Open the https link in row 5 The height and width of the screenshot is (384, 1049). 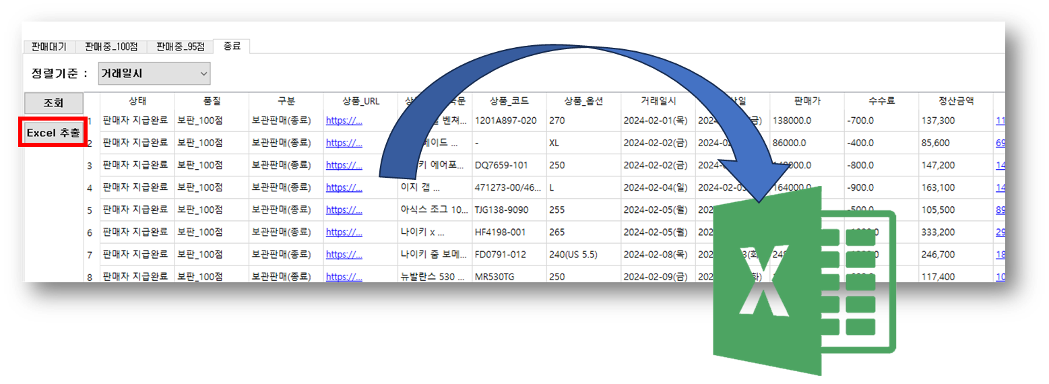point(344,210)
